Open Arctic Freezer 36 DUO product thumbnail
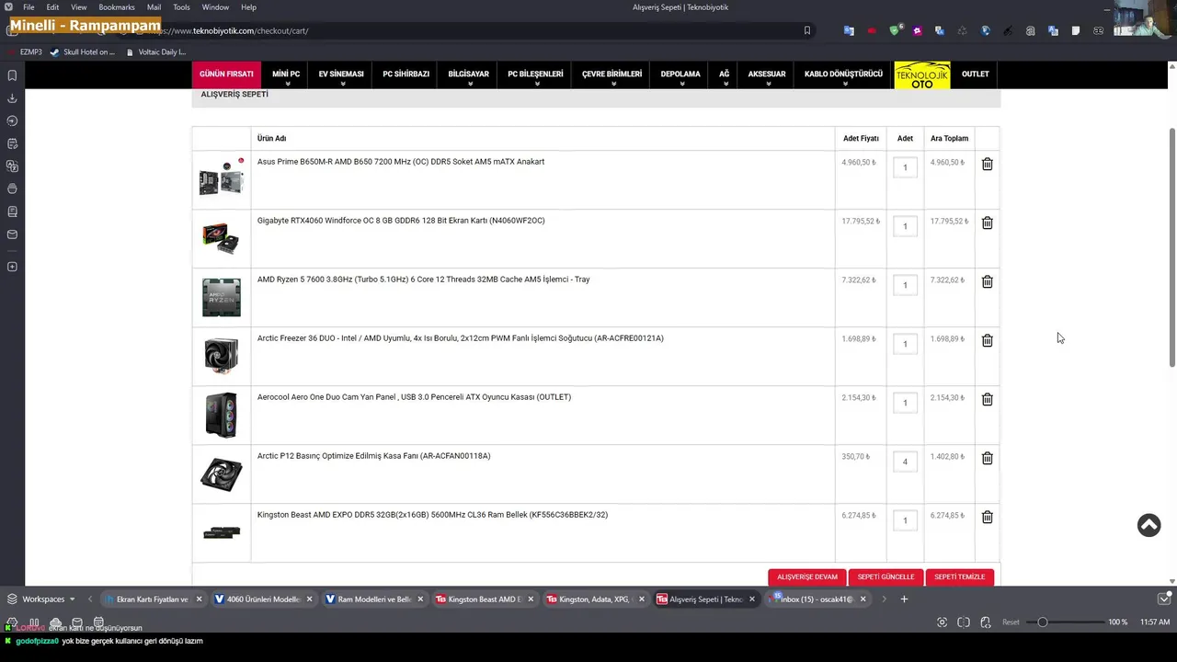The height and width of the screenshot is (662, 1177). pos(221,356)
